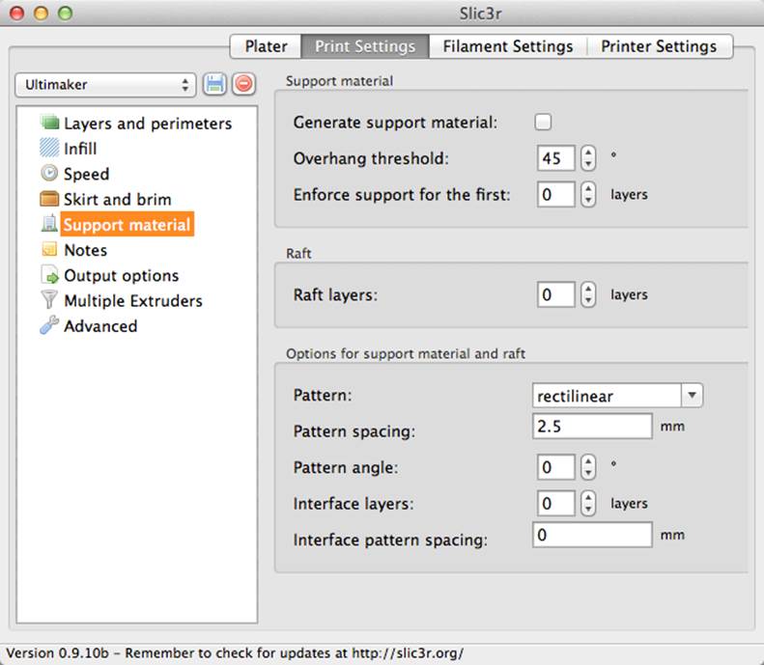The width and height of the screenshot is (764, 665).
Task: Click the Multiple Extruders funnel icon
Action: pyautogui.click(x=49, y=300)
